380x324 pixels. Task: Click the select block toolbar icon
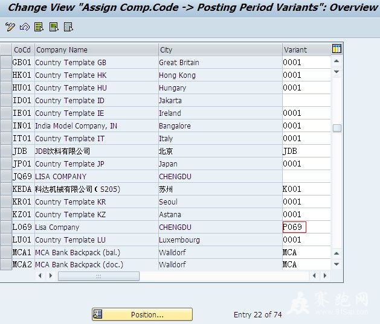click(x=54, y=27)
